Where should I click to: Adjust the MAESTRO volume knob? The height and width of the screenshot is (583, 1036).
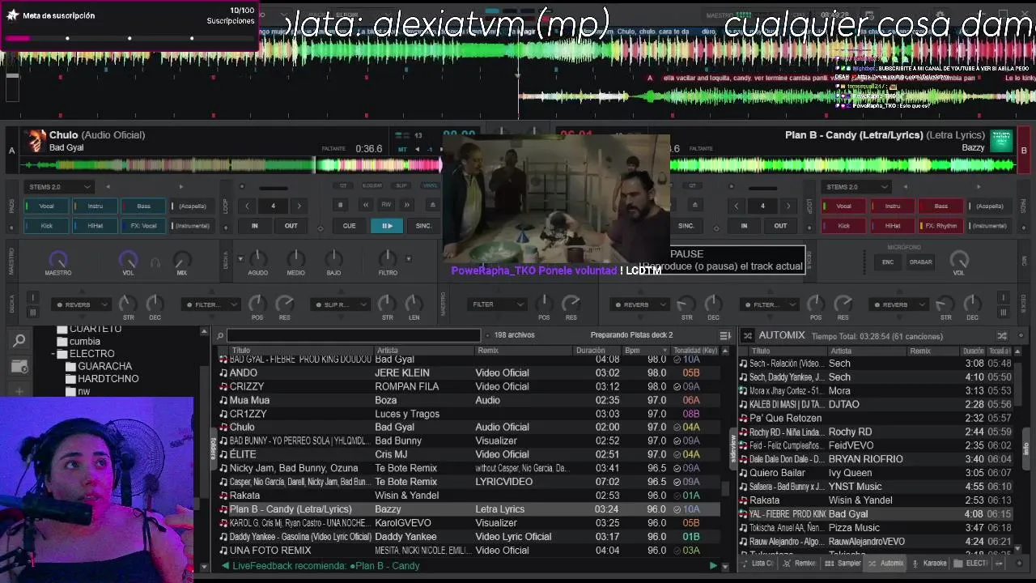pyautogui.click(x=57, y=259)
